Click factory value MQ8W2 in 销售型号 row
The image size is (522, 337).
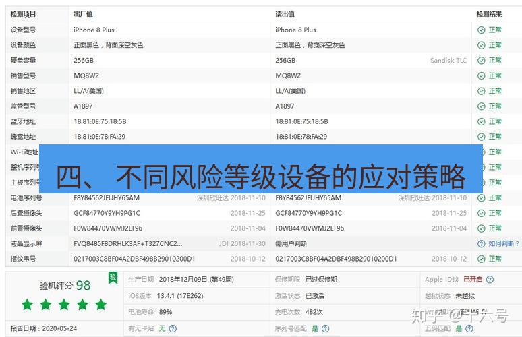click(x=86, y=76)
